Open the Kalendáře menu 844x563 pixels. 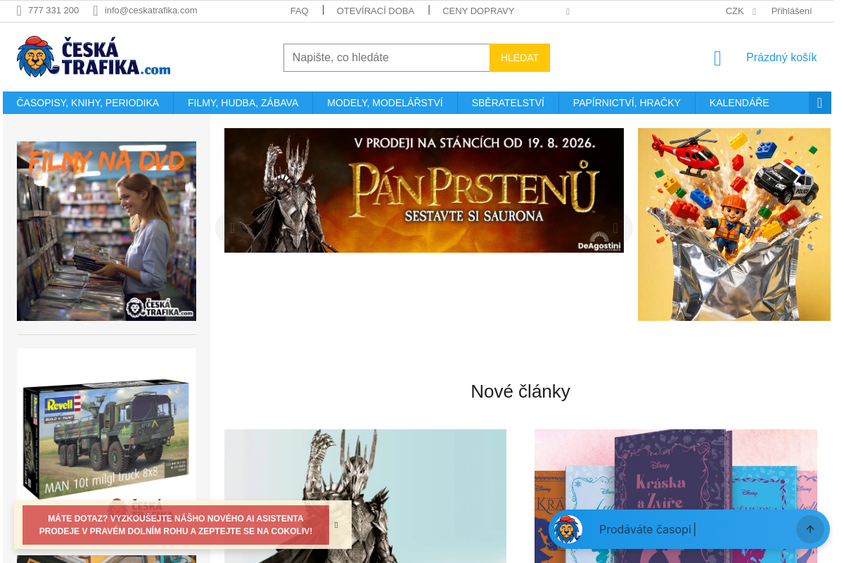739,103
